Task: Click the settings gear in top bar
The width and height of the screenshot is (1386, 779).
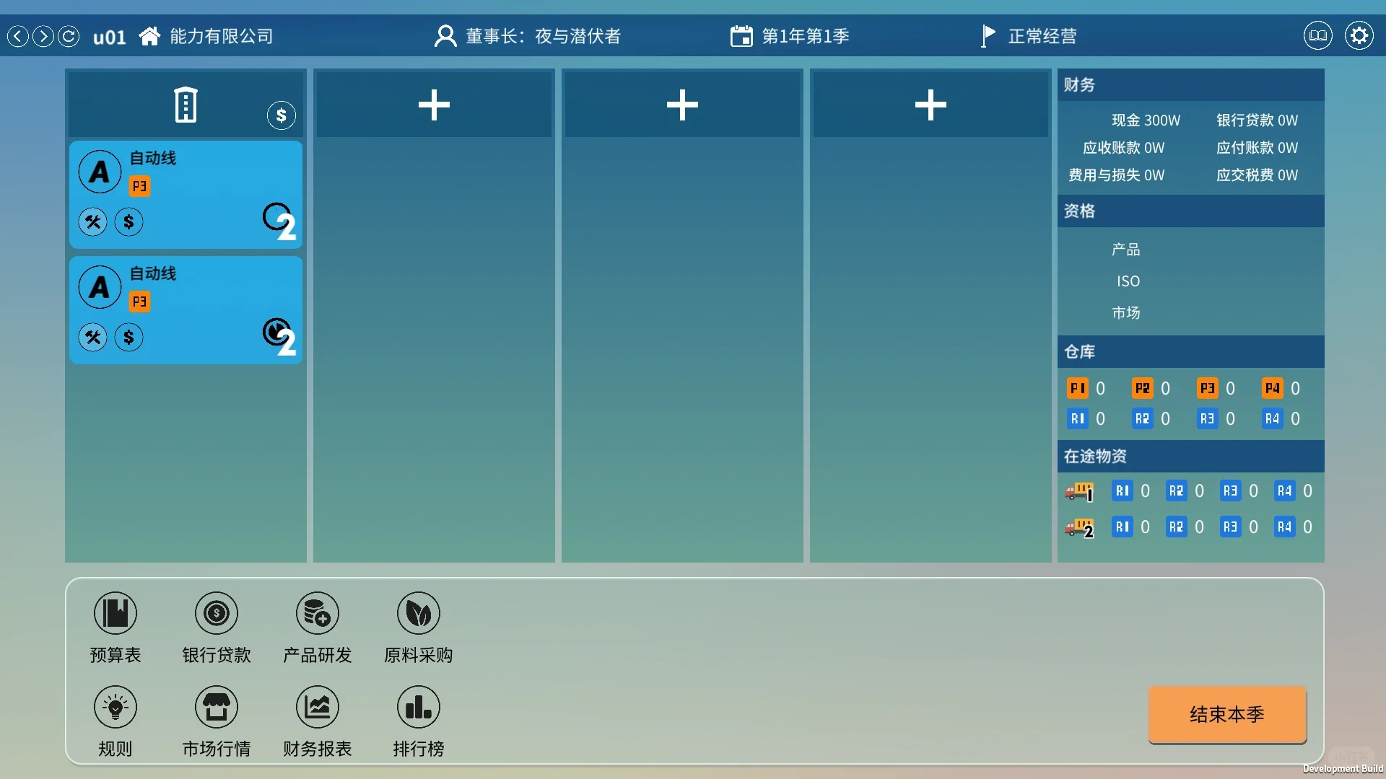Action: click(x=1359, y=35)
